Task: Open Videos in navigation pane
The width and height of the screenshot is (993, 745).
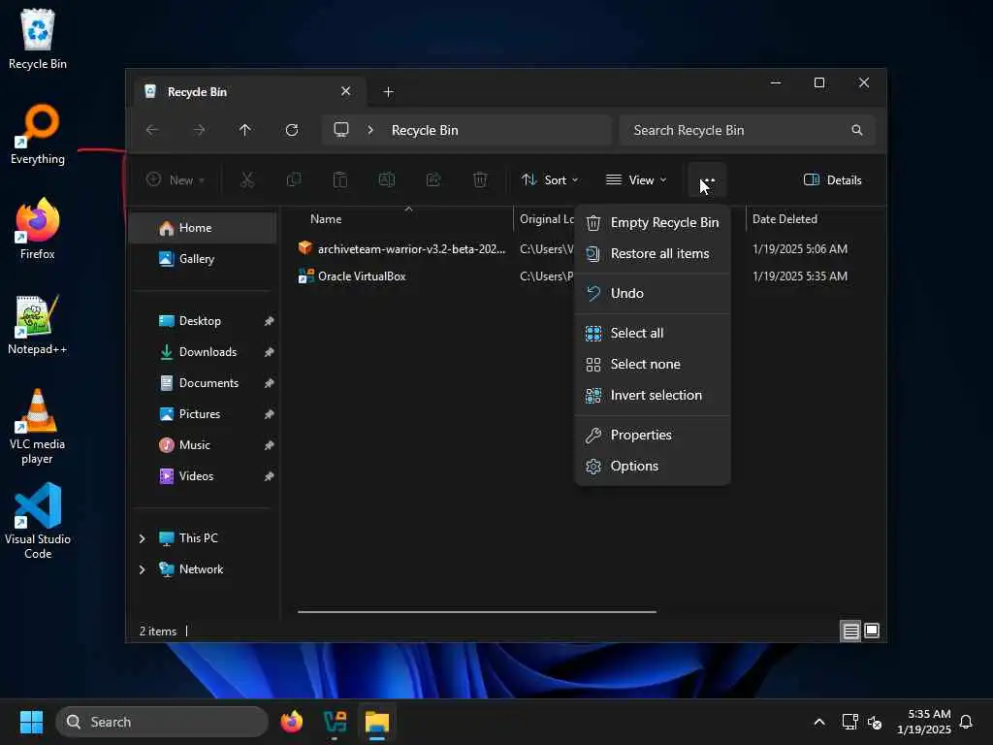Action: (203, 475)
